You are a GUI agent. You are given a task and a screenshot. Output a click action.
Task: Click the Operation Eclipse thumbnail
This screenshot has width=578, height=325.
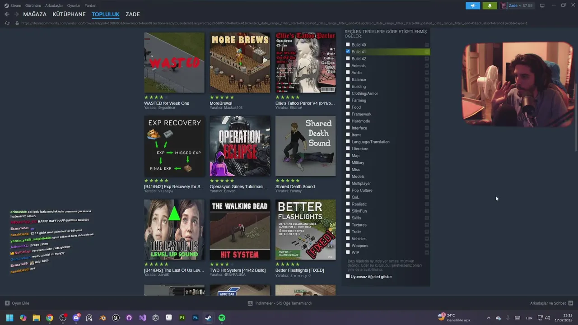click(240, 146)
